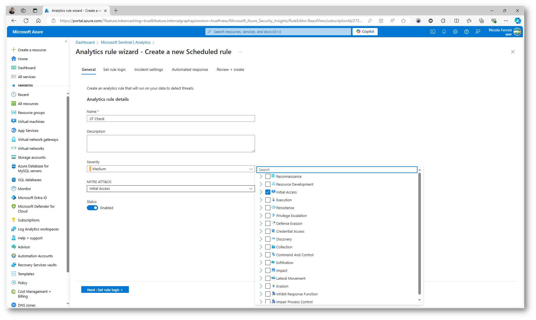Expand Collection techniques
The height and width of the screenshot is (320, 536).
(261, 247)
